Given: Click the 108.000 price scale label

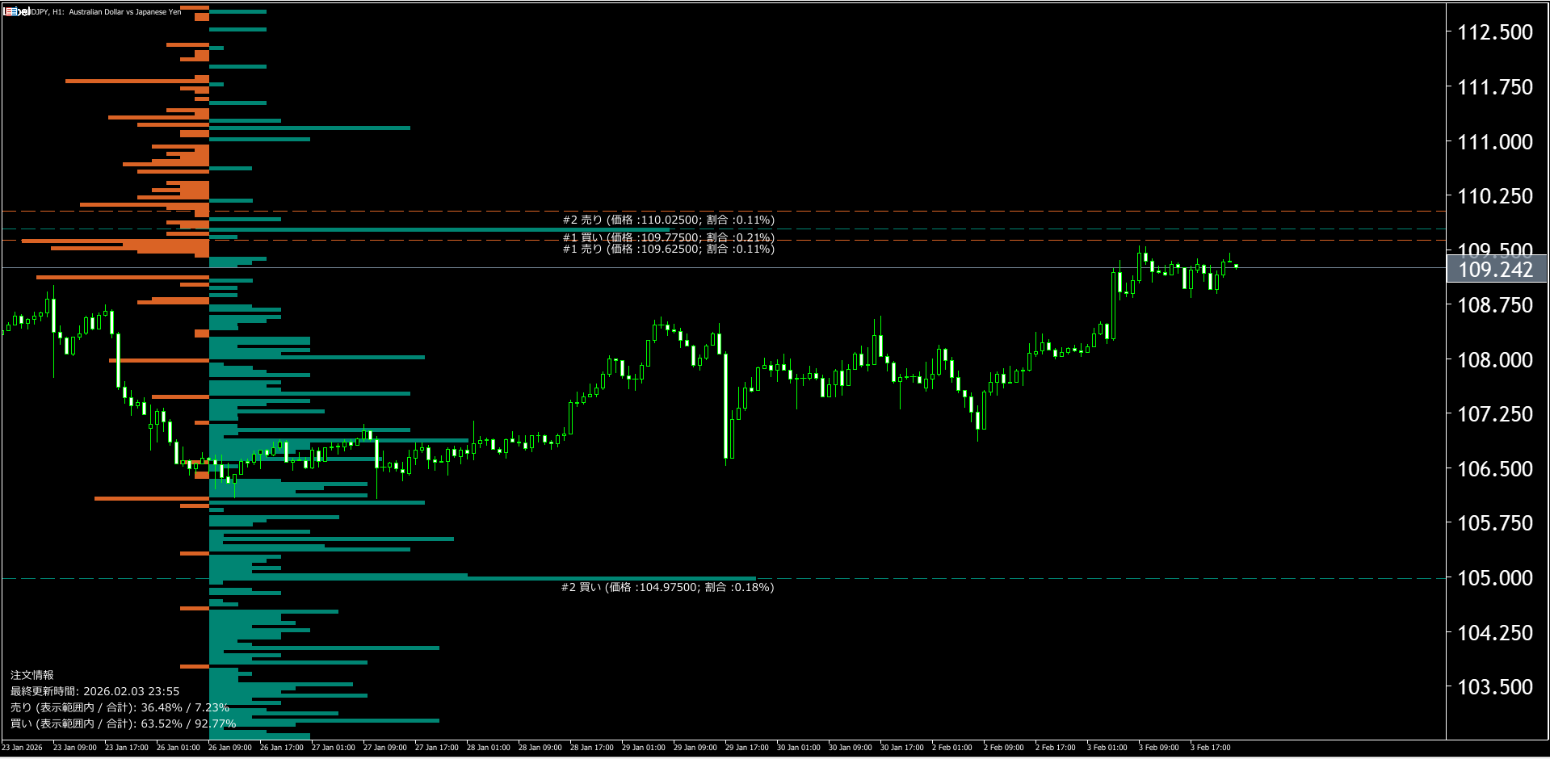Looking at the screenshot, I should tap(1494, 360).
